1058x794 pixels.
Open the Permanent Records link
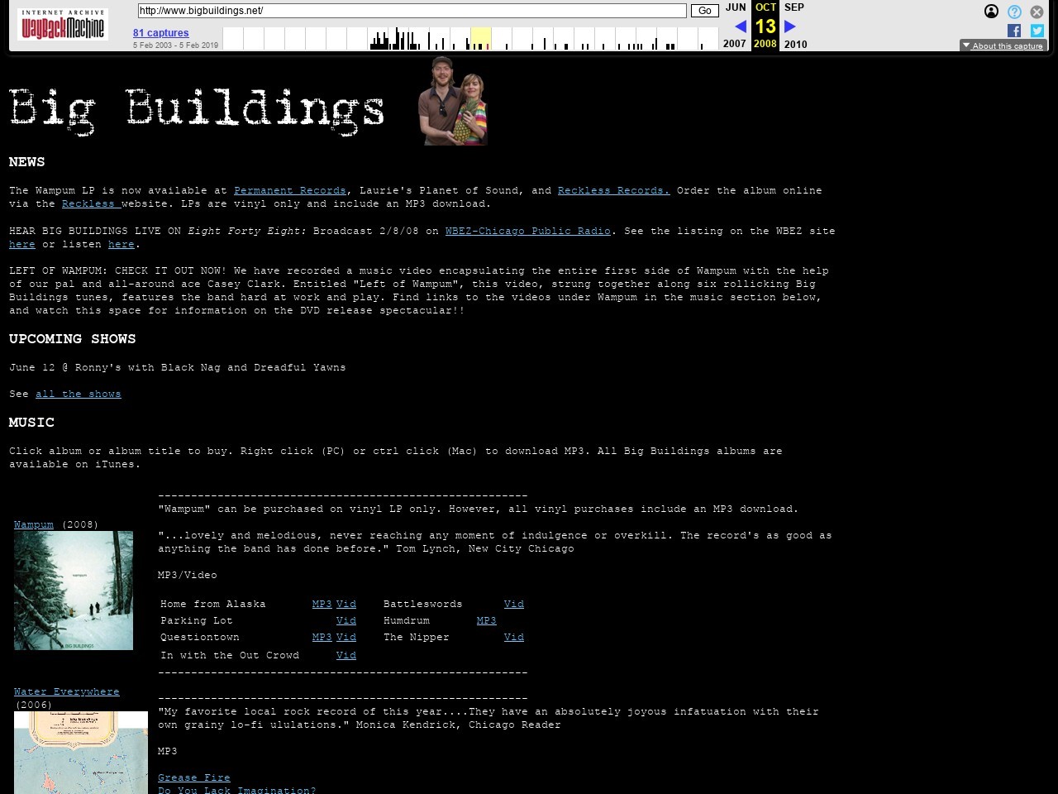click(289, 190)
